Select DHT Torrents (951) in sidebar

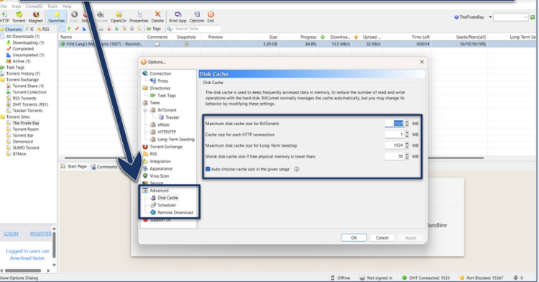[x=30, y=104]
